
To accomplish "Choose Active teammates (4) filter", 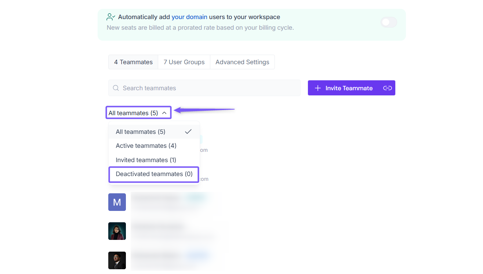I will [x=146, y=146].
